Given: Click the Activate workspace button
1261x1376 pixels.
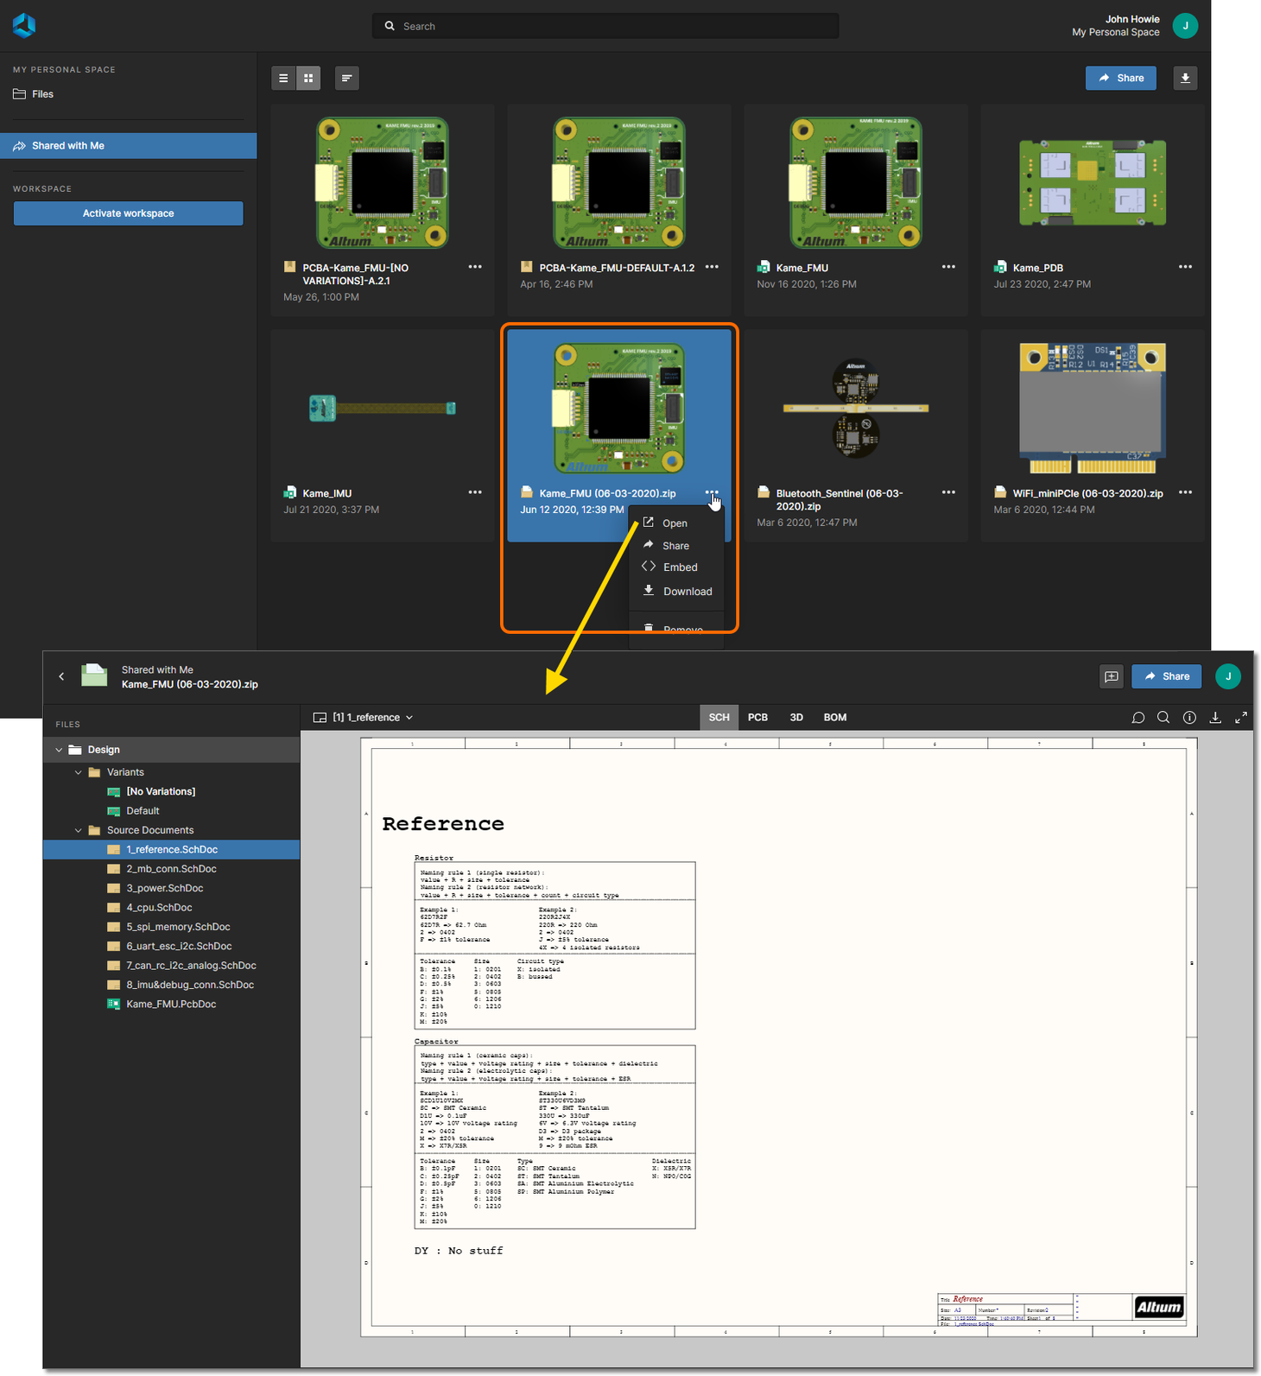Looking at the screenshot, I should (x=128, y=213).
